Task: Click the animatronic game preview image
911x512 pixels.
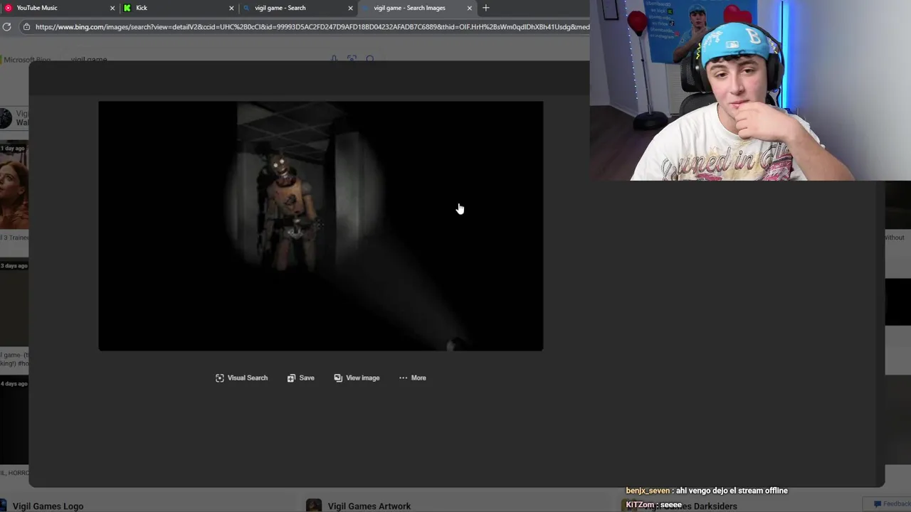Action: coord(321,225)
